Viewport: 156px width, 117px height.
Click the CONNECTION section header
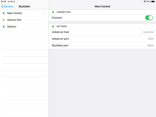click(x=63, y=12)
